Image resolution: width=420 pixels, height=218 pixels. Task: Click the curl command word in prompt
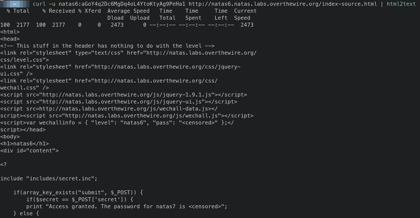(39, 4)
